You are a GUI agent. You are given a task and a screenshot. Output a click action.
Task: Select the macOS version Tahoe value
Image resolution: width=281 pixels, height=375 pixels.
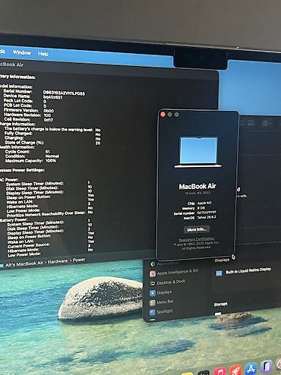pyautogui.click(x=207, y=217)
